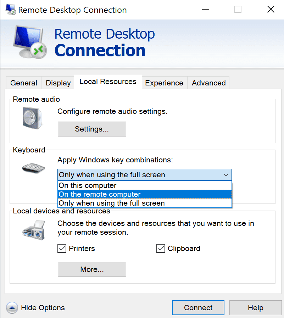
Task: Switch to the General tab
Action: point(23,83)
